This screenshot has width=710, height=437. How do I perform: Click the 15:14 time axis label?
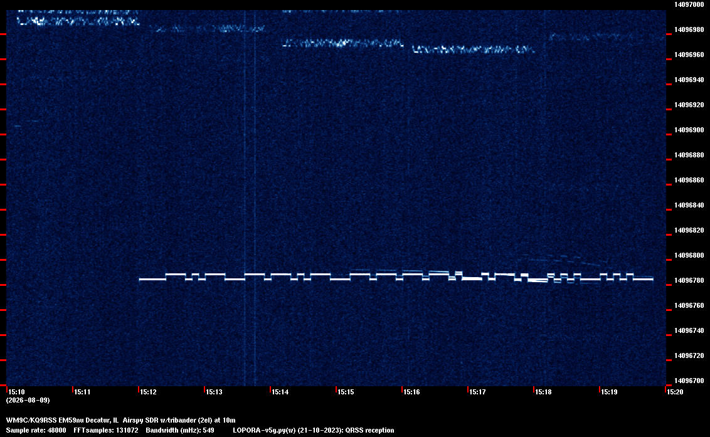(x=280, y=392)
